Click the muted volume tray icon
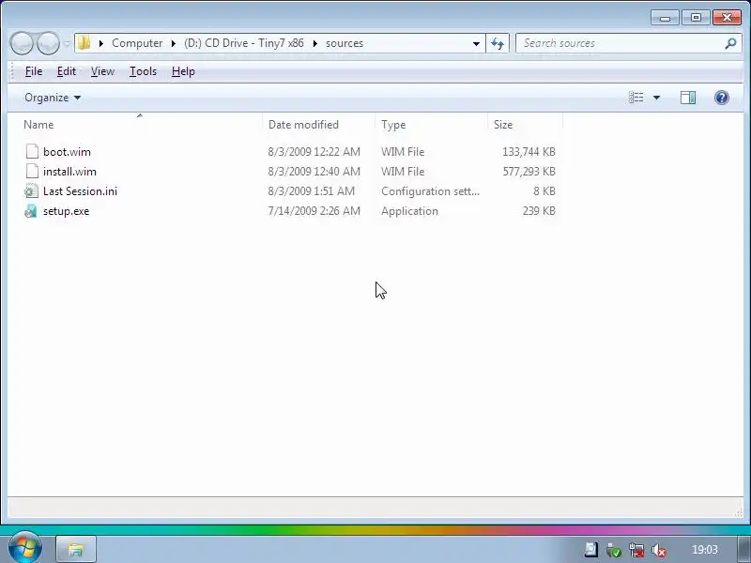Image resolution: width=751 pixels, height=563 pixels. click(659, 550)
